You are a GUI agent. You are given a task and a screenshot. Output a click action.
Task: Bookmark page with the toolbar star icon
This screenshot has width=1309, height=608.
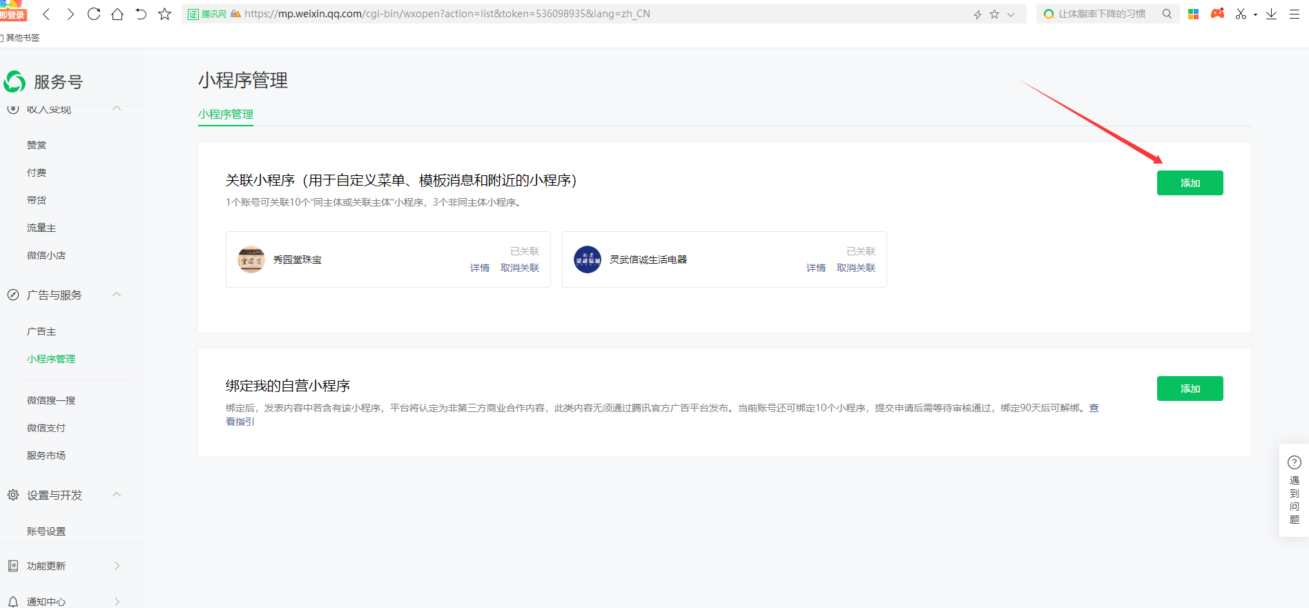click(164, 14)
